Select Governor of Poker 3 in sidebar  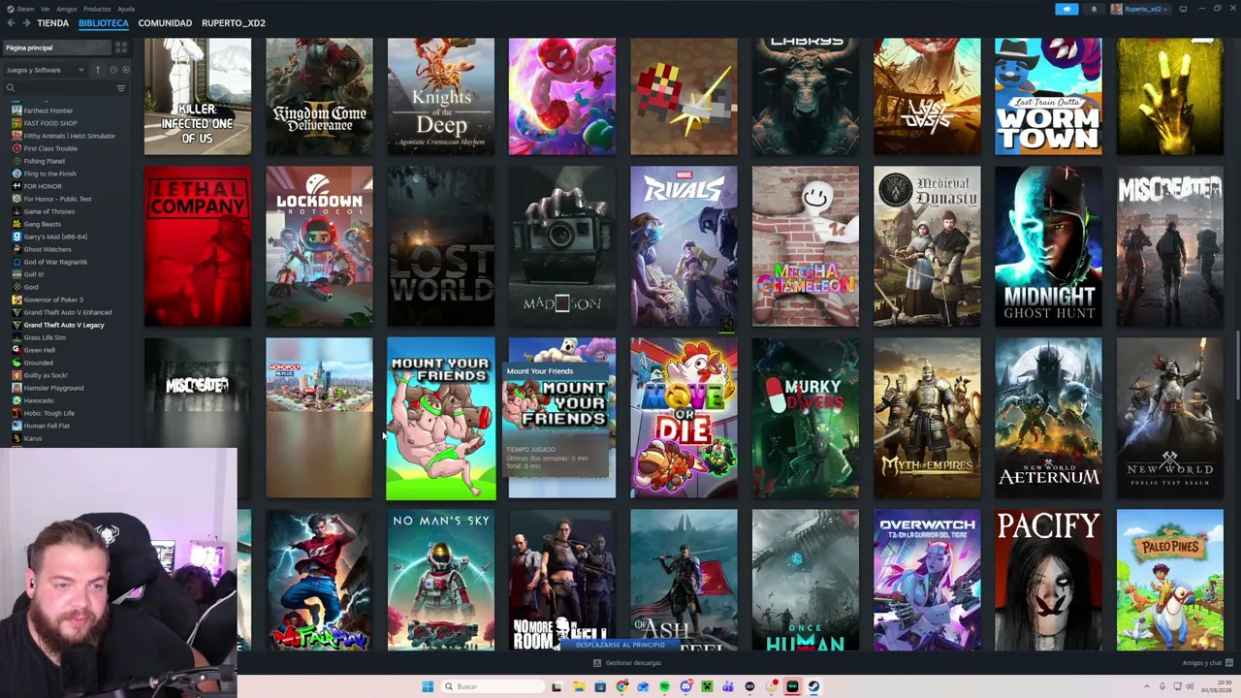53,300
